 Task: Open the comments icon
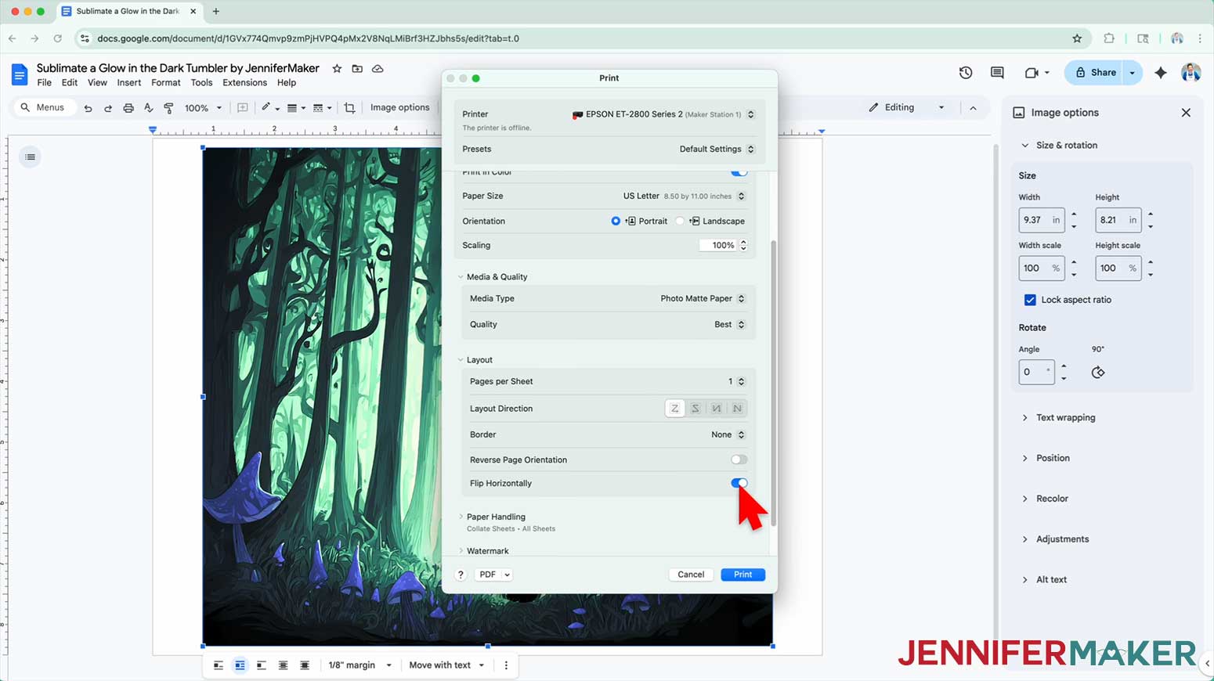[x=997, y=73]
